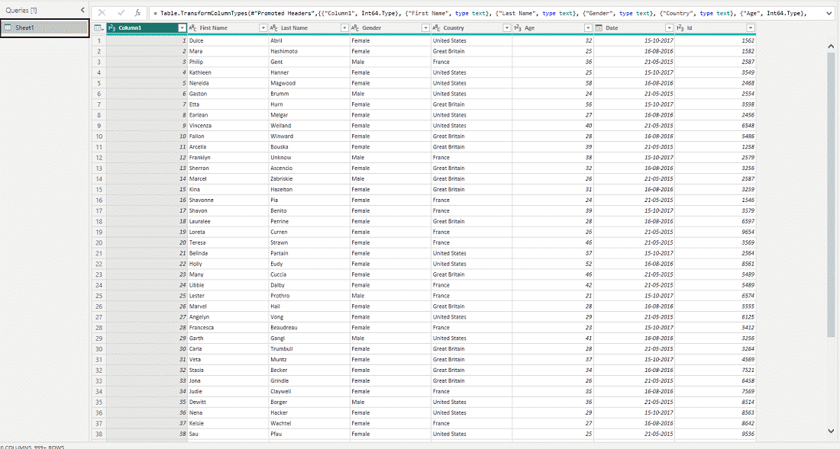
Task: Click the Queries [1] pane title
Action: click(21, 10)
